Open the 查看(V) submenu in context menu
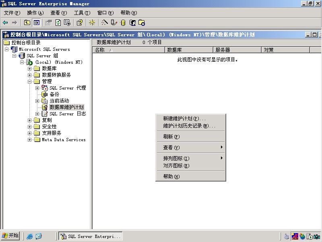 [190, 148]
